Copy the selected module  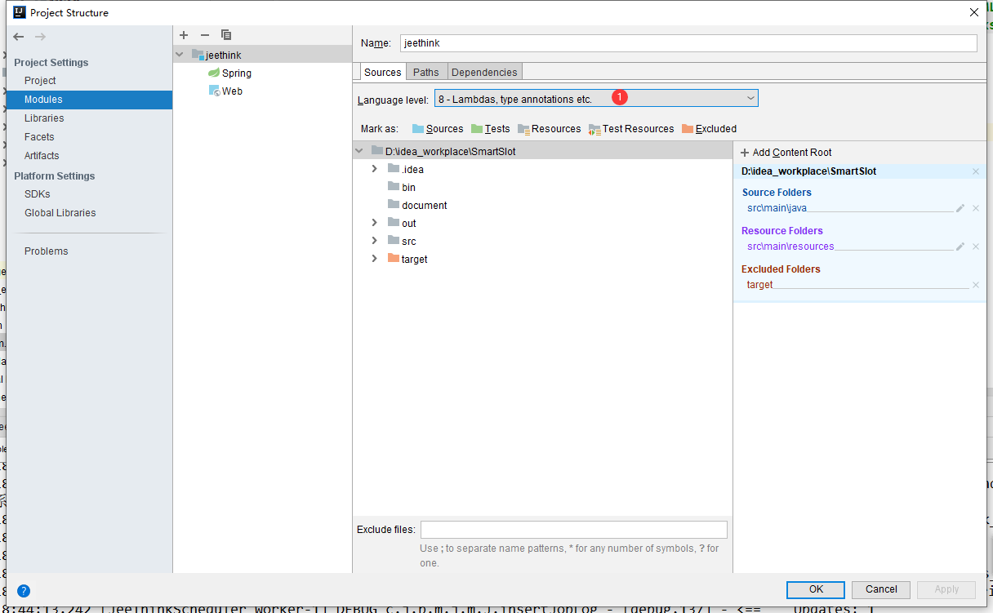click(226, 35)
